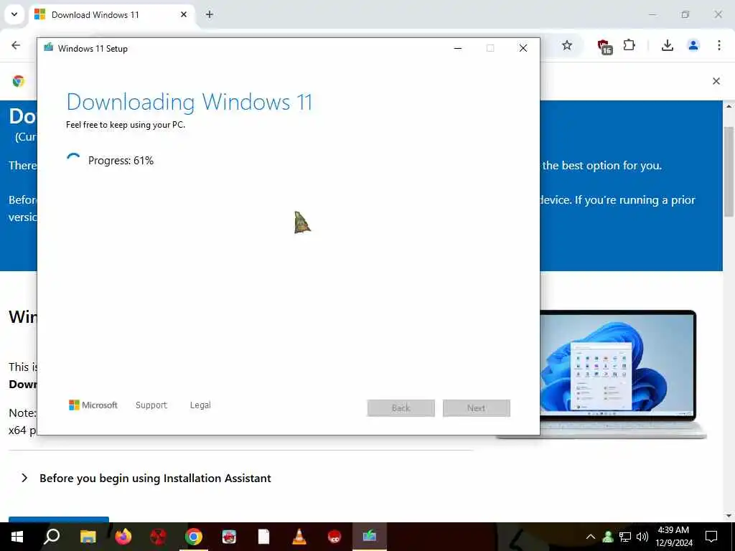Image resolution: width=735 pixels, height=551 pixels.
Task: Open Chrome three-dot menu
Action: [719, 45]
